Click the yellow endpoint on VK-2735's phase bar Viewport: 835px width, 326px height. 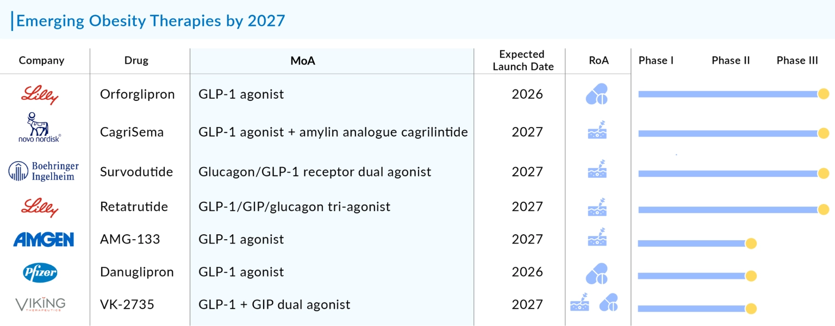(x=751, y=309)
